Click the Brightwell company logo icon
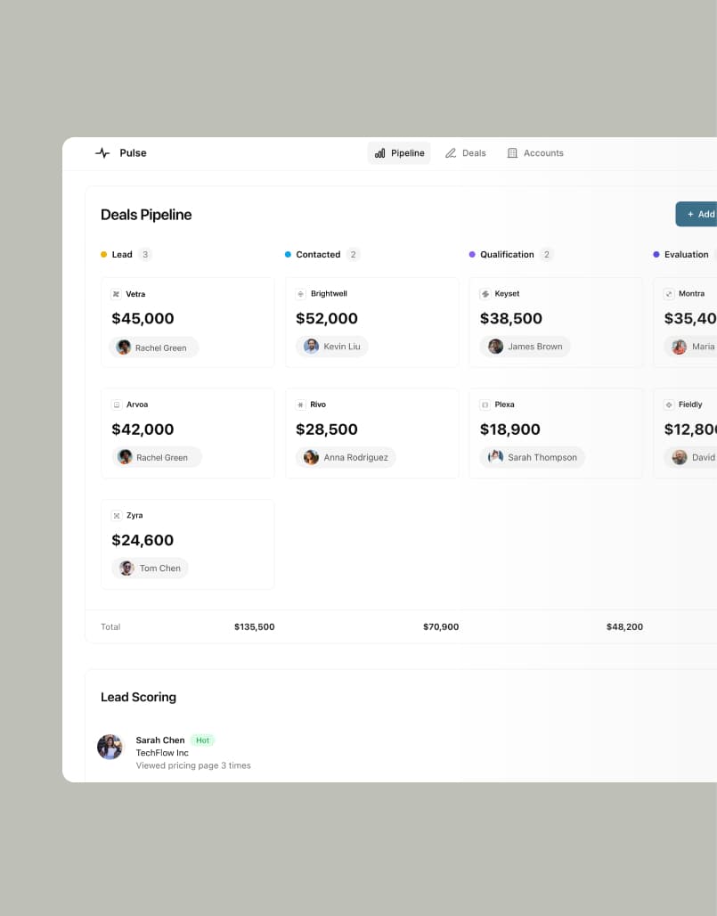This screenshot has width=717, height=916. coord(300,294)
